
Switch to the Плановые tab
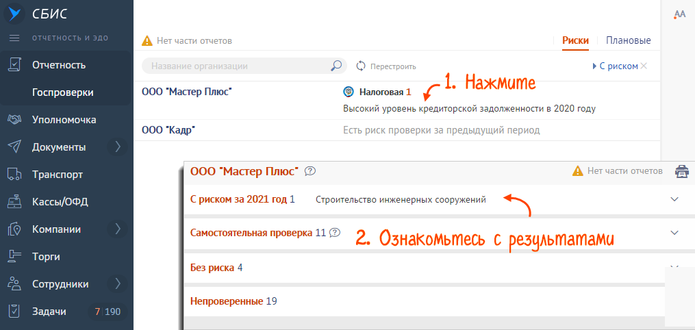click(629, 41)
